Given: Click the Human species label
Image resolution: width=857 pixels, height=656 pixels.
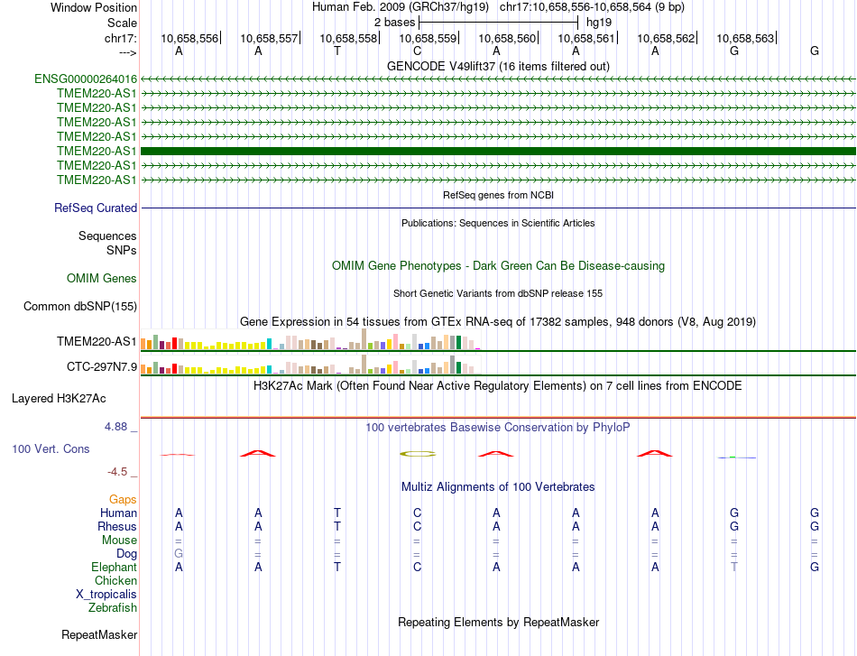Looking at the screenshot, I should point(118,513).
